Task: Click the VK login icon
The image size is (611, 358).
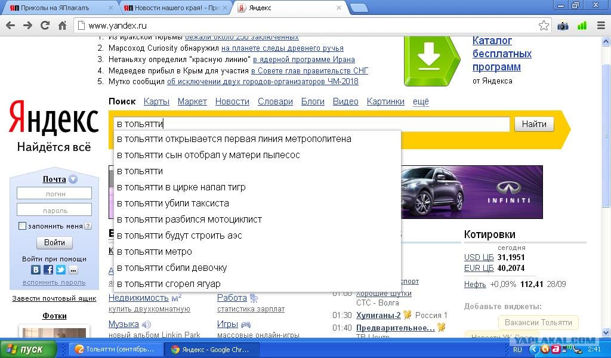Action: coord(35,270)
